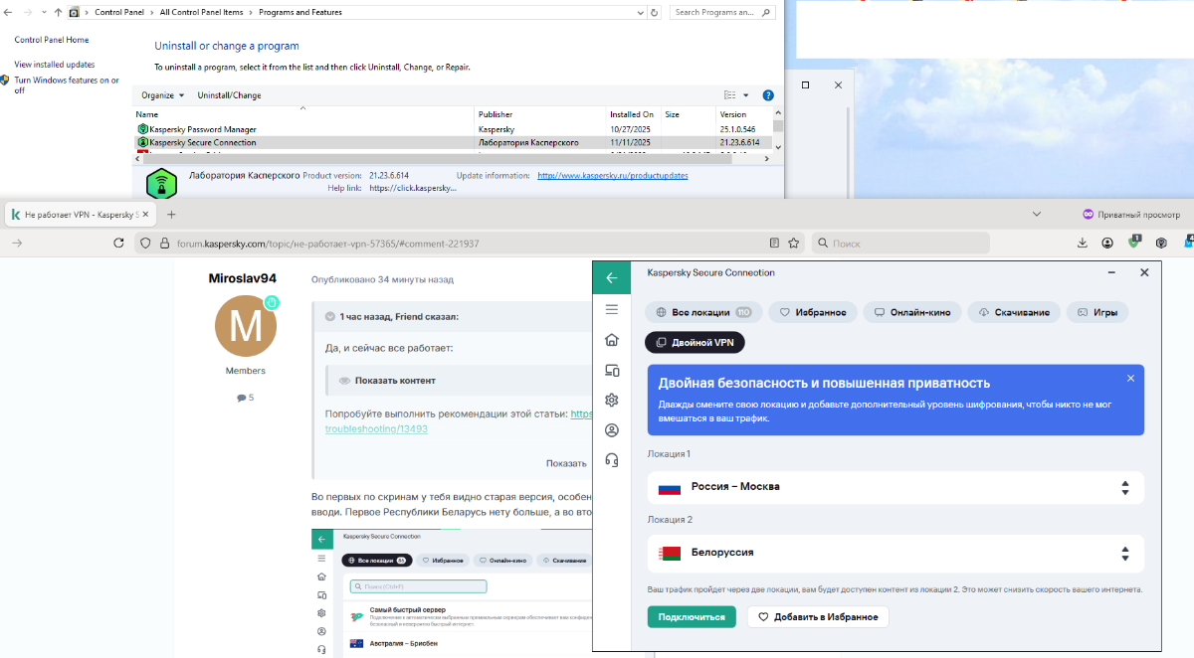
Task: Sort by the 'Publisher' column header
Action: pos(539,114)
